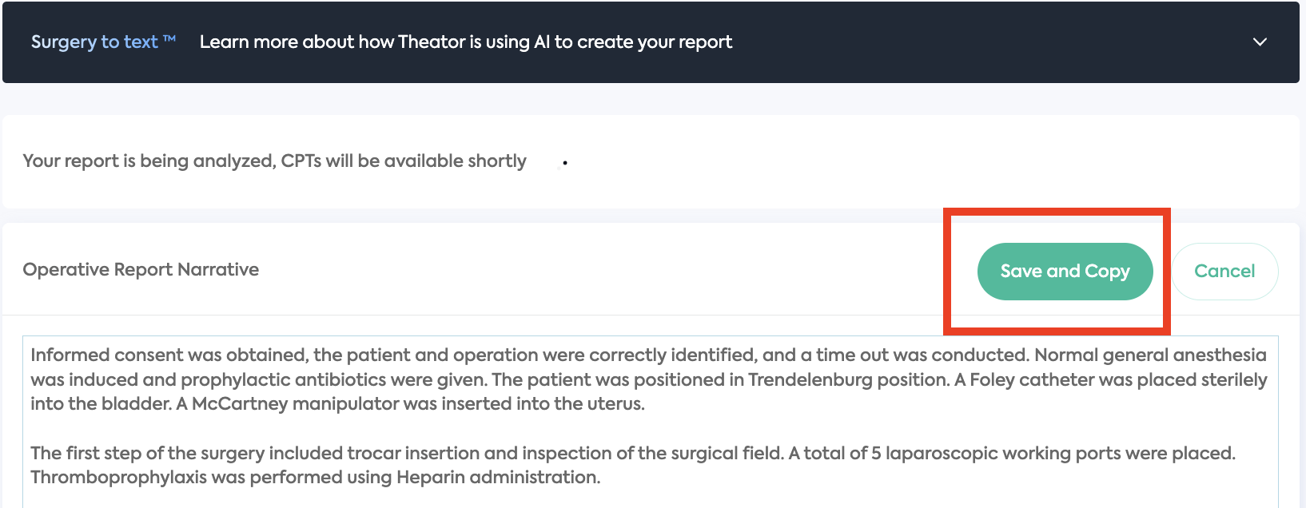Expand the Surgery to text banner chevron
1306x508 pixels.
coord(1260,42)
